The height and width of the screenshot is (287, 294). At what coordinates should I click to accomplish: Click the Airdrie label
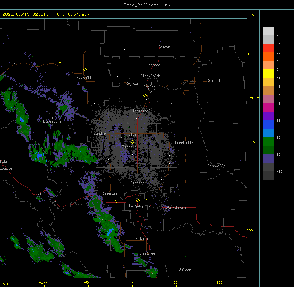coord(137,183)
